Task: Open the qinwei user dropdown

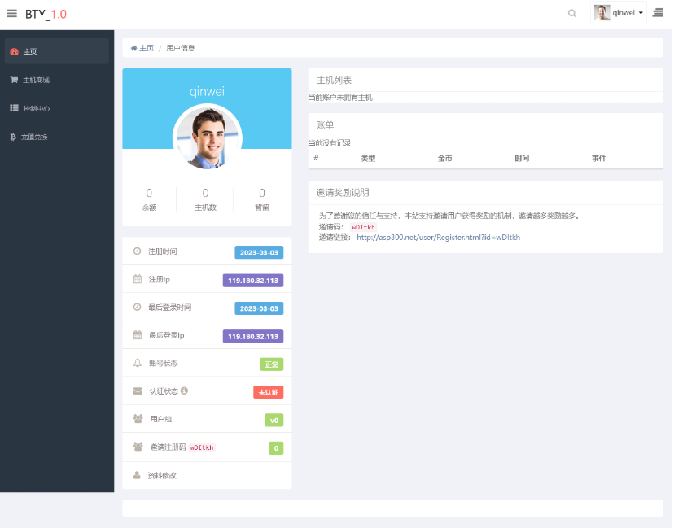Action: pos(619,13)
